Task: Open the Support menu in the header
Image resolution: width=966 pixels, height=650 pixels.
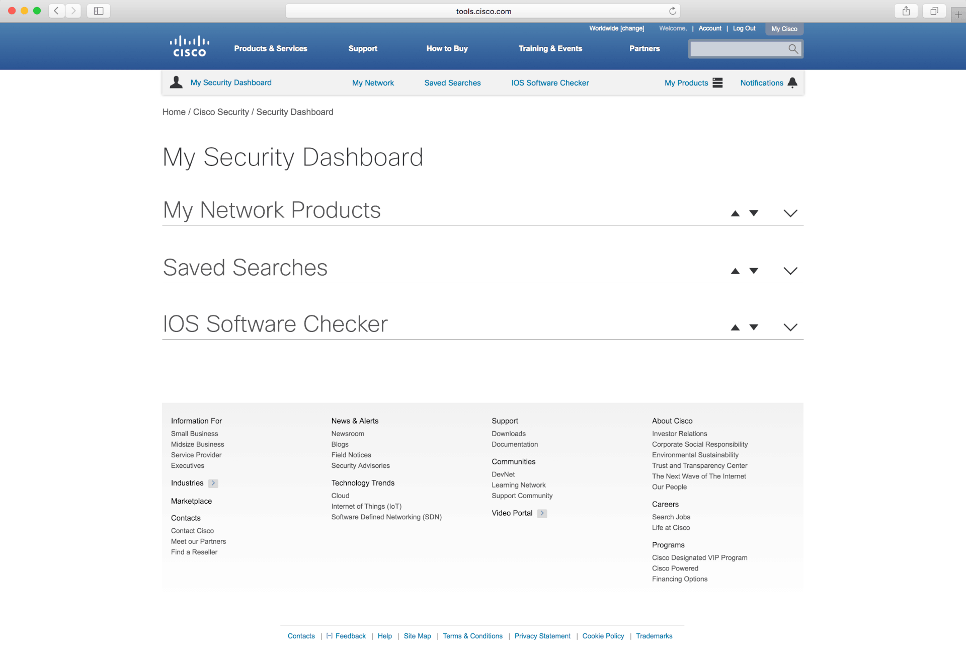Action: click(363, 49)
